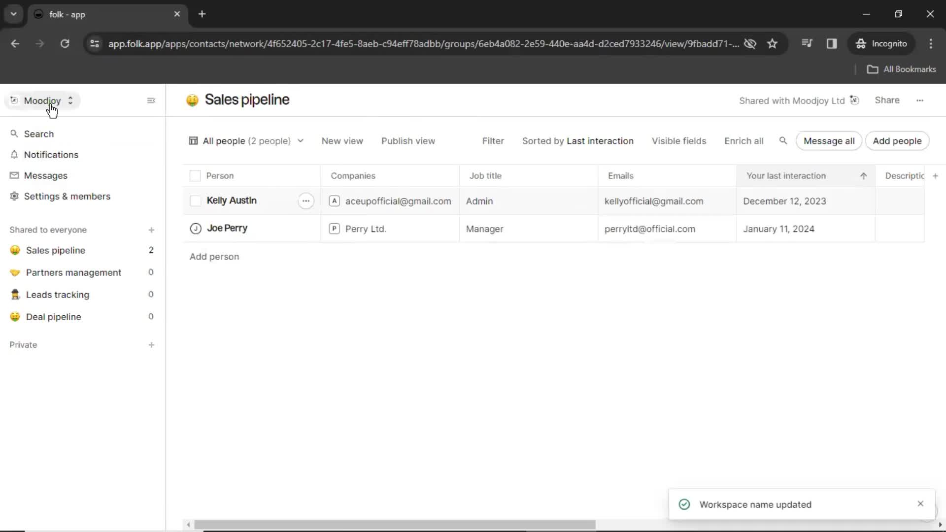946x532 pixels.
Task: Click the three-dot menu for Kelly Austin
Action: 305,200
